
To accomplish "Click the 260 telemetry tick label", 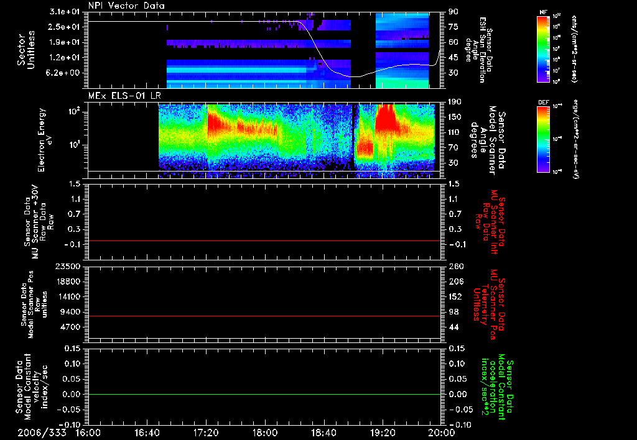I will (455, 266).
